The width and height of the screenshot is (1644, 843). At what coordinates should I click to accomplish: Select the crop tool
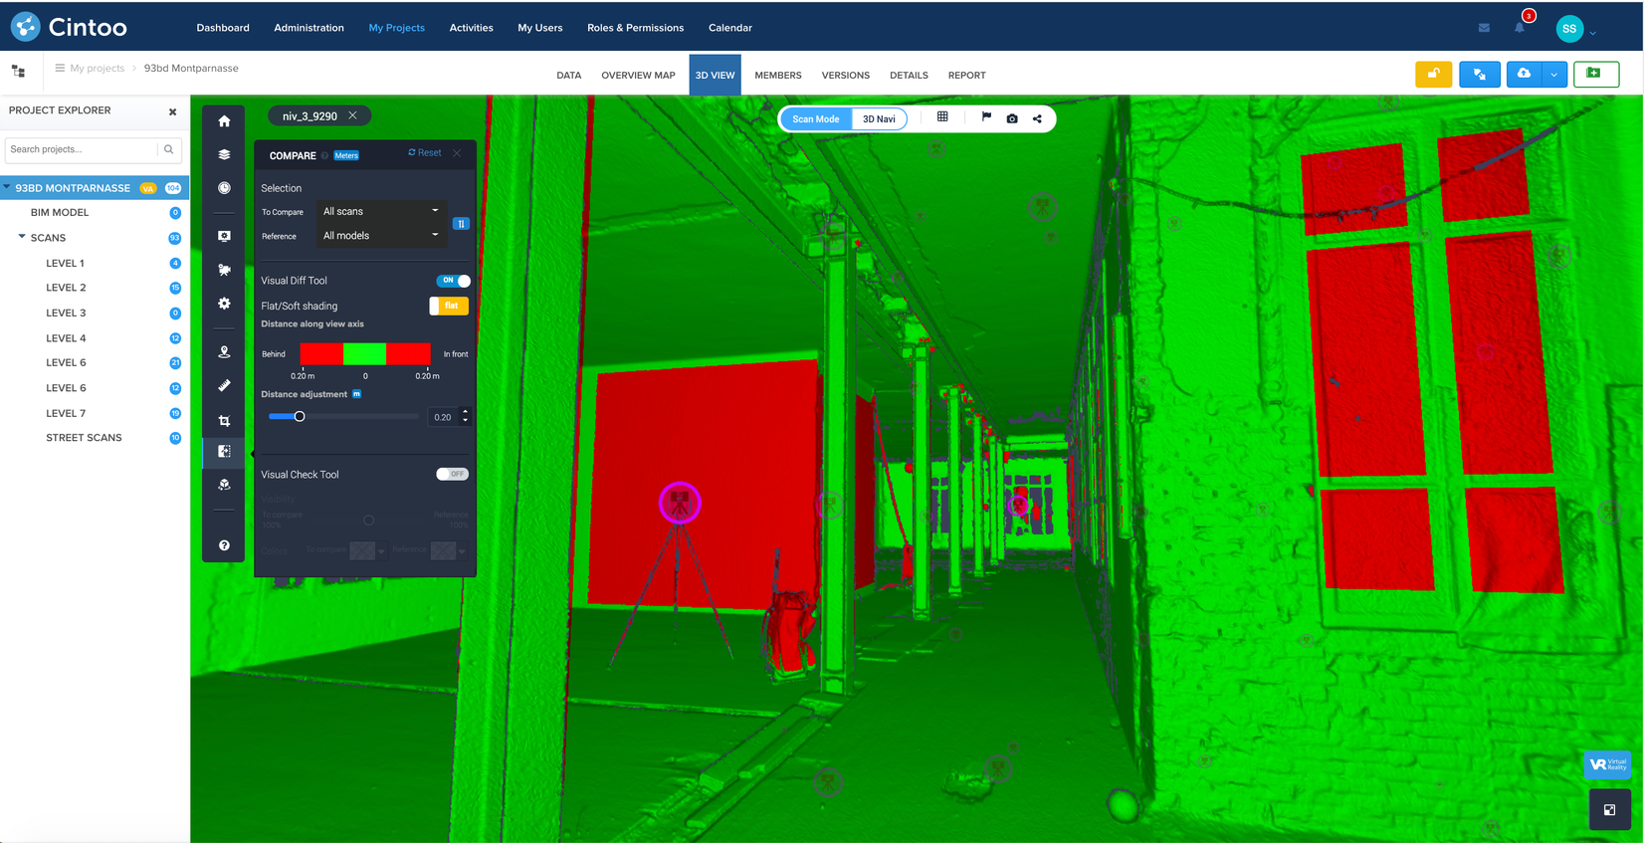click(x=224, y=420)
